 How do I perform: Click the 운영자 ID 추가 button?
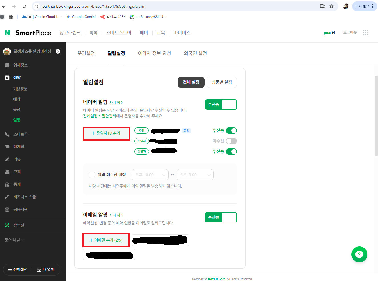(106, 133)
